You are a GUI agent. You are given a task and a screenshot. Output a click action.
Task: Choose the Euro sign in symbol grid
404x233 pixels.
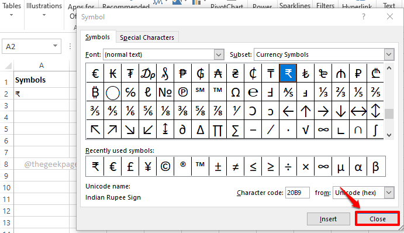[95, 73]
